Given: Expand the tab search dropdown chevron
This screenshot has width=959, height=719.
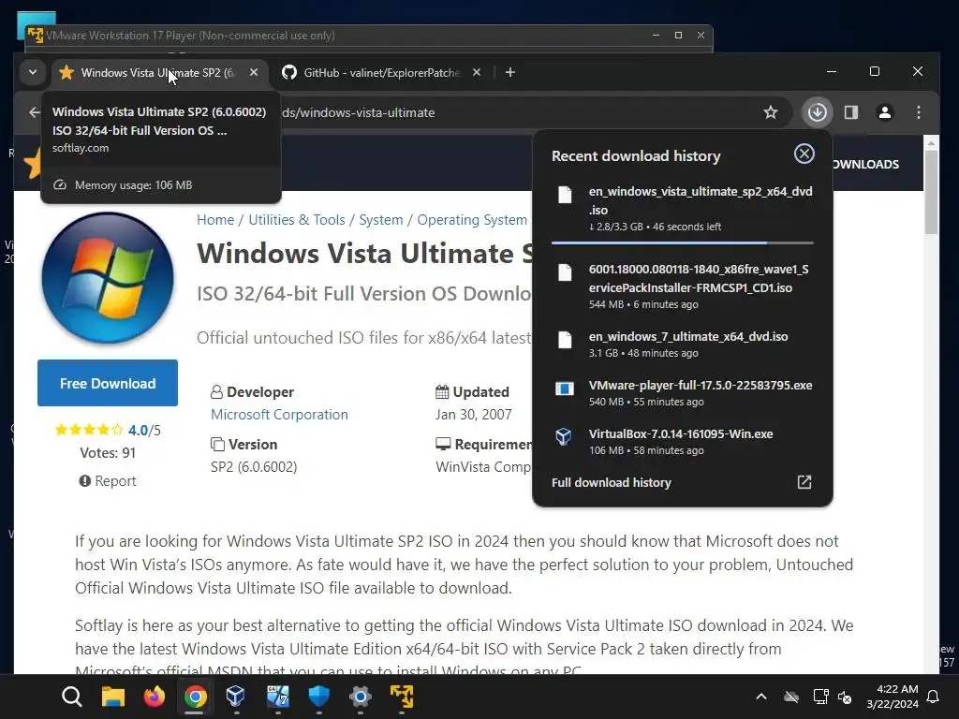Looking at the screenshot, I should point(33,73).
